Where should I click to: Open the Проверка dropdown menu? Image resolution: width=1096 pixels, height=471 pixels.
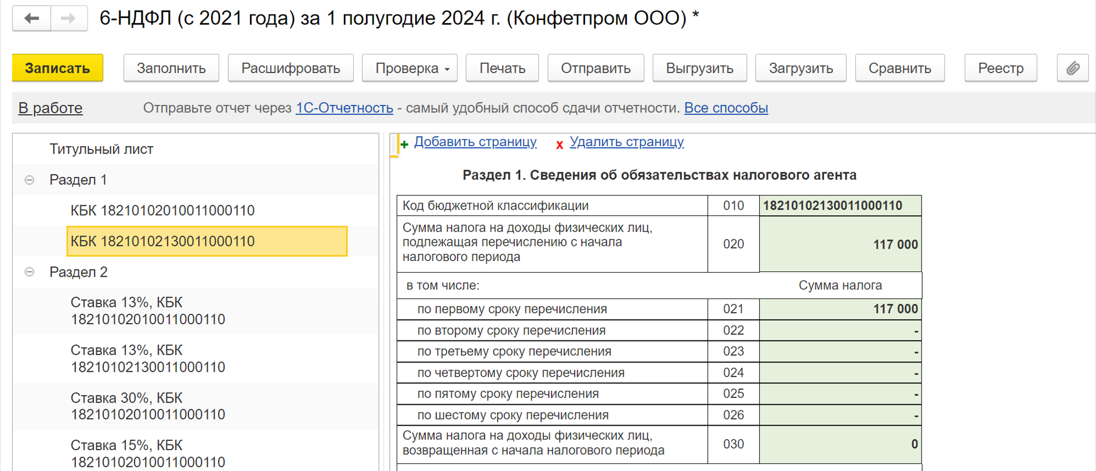(x=409, y=68)
